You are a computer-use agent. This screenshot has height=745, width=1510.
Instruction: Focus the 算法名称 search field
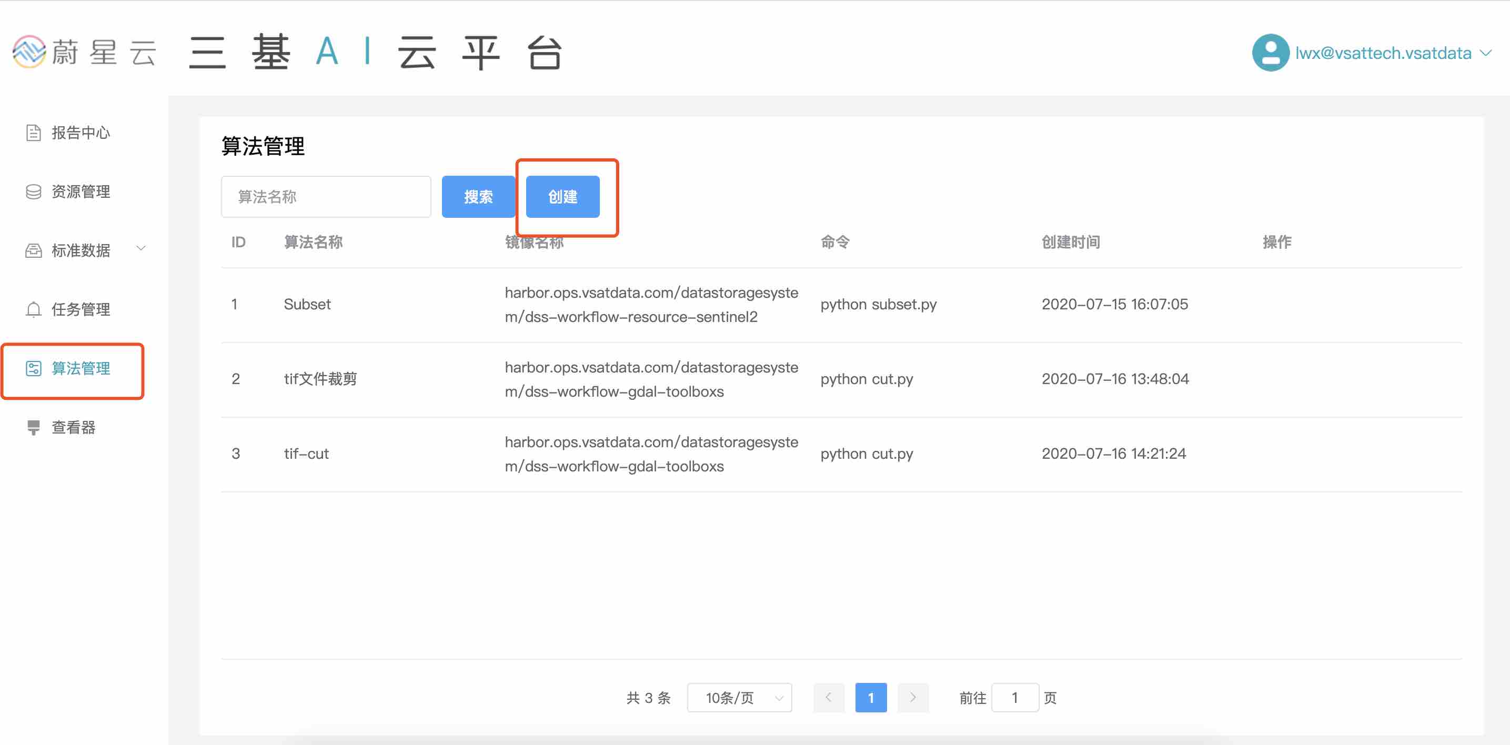[325, 197]
